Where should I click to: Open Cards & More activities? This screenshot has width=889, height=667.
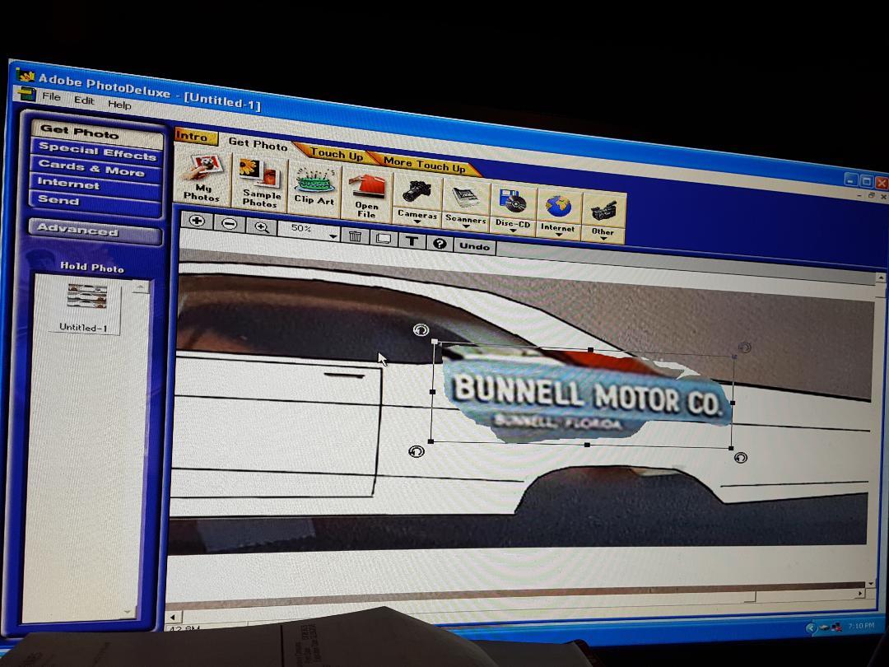[96, 169]
